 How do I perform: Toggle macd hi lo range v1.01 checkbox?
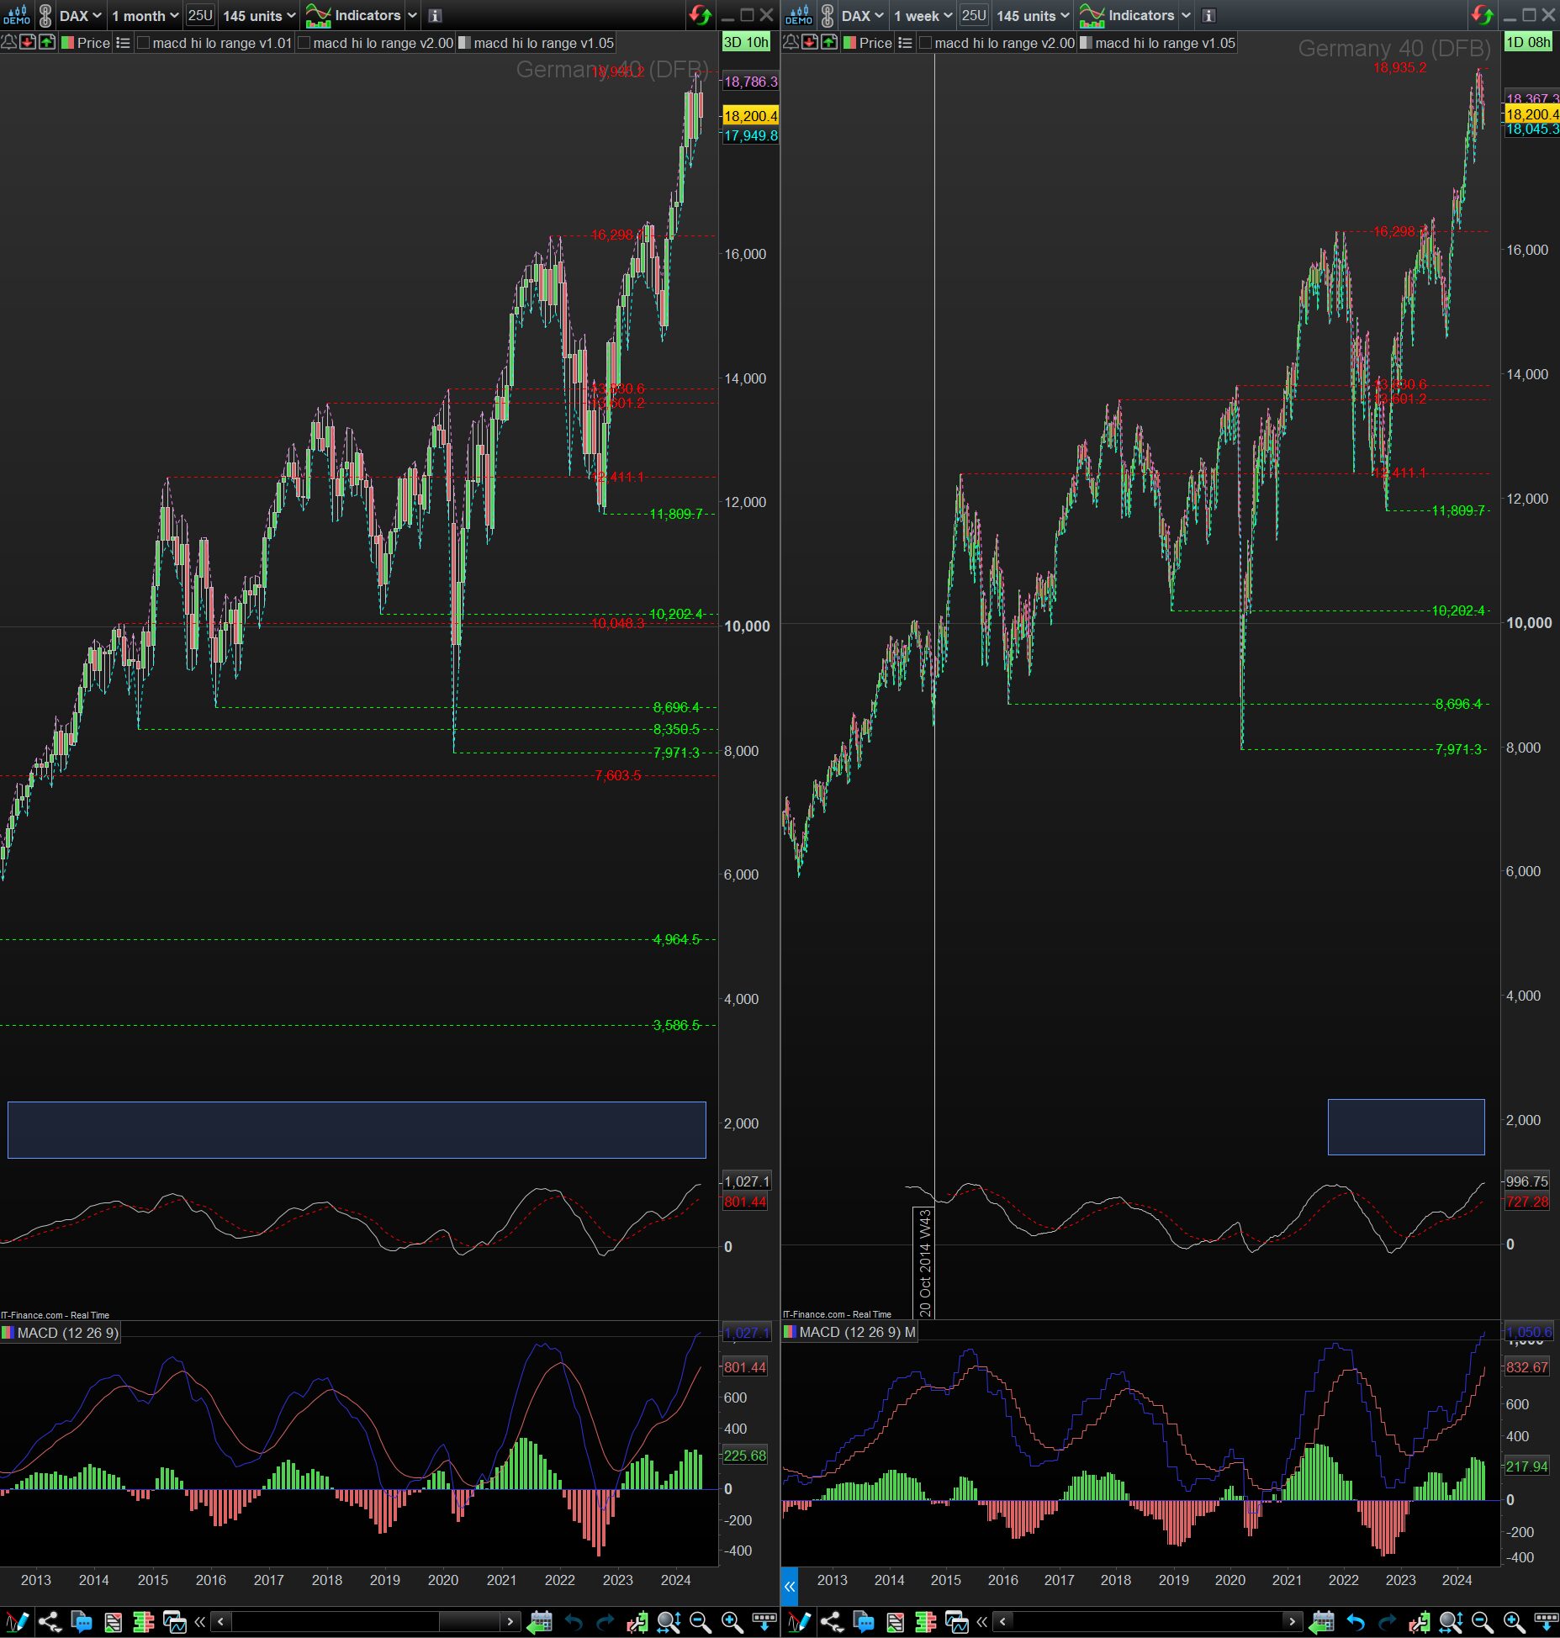click(144, 43)
